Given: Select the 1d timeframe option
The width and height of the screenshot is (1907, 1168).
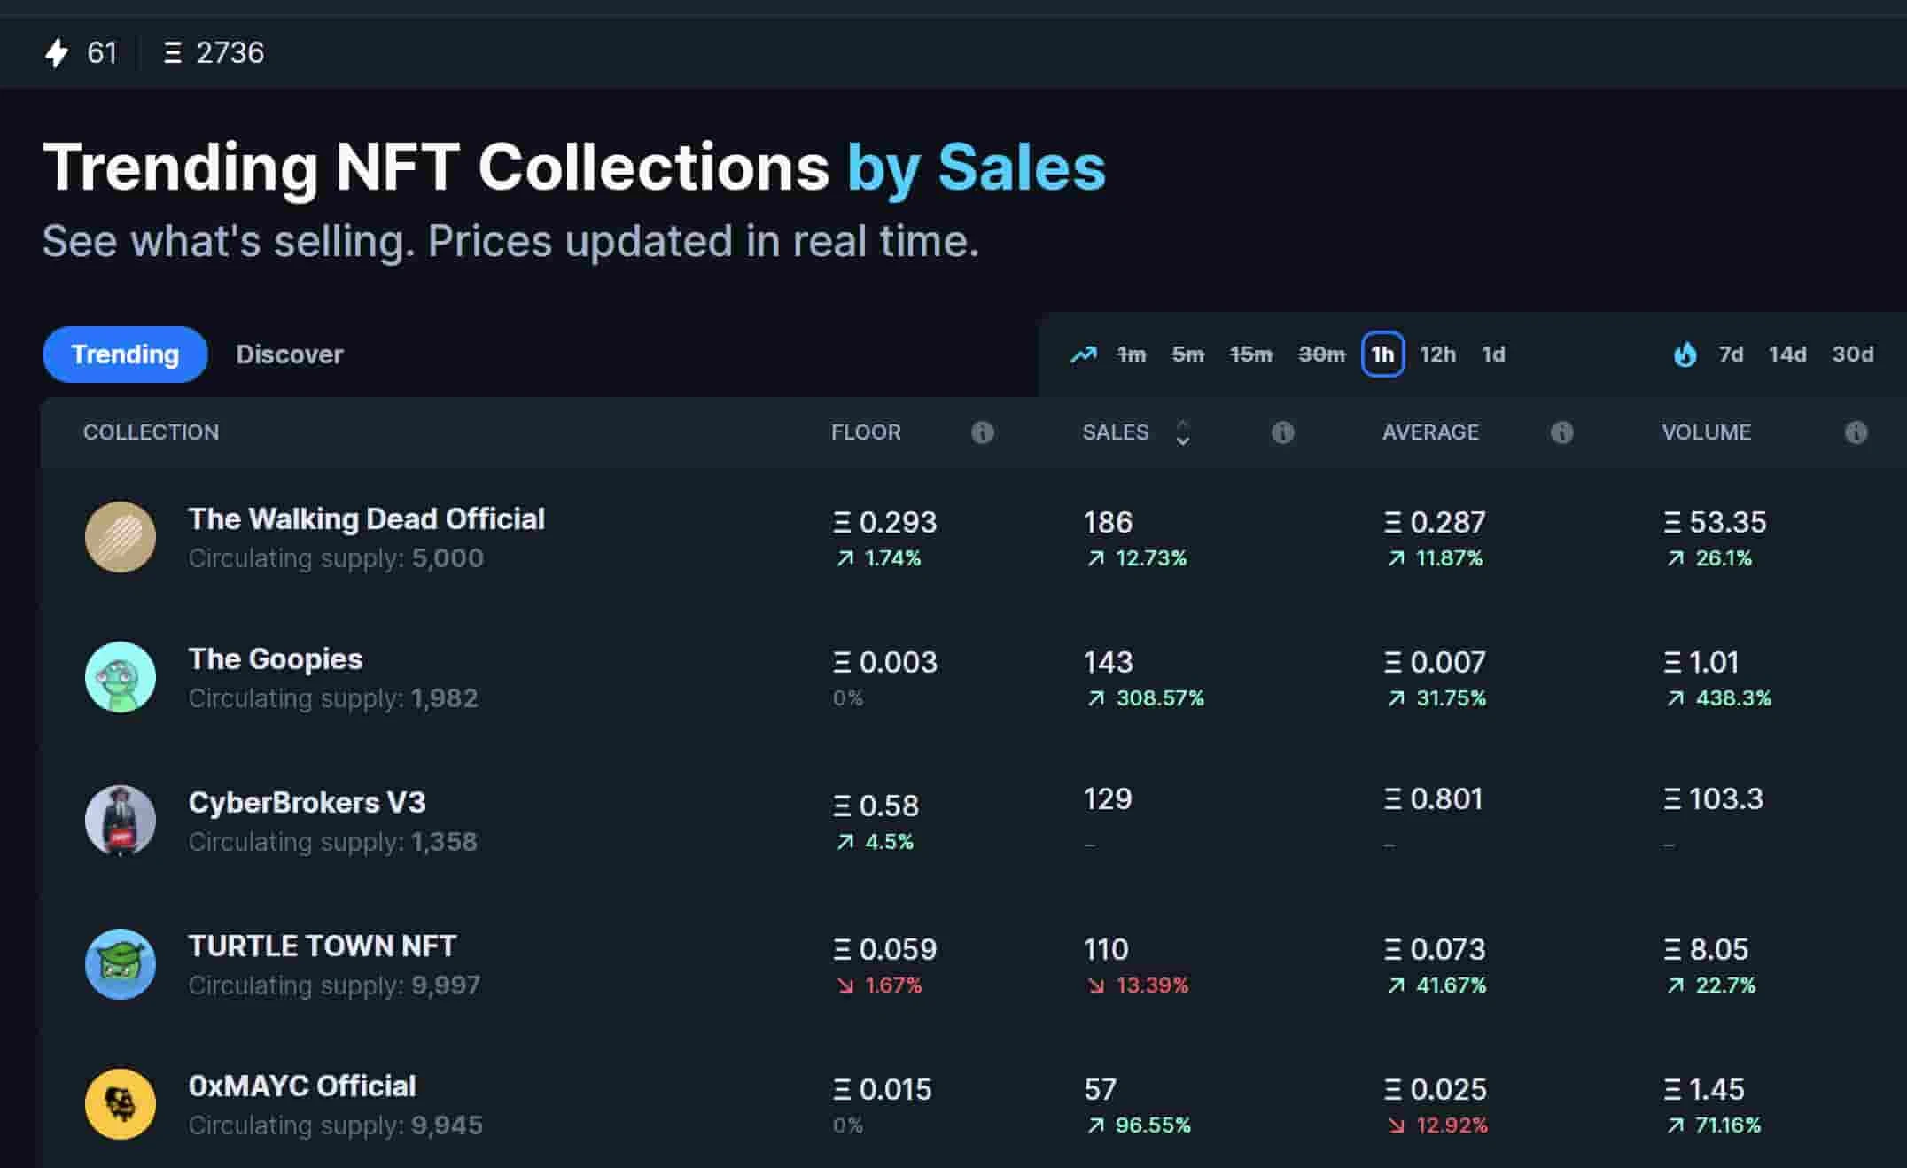Looking at the screenshot, I should click(1493, 354).
